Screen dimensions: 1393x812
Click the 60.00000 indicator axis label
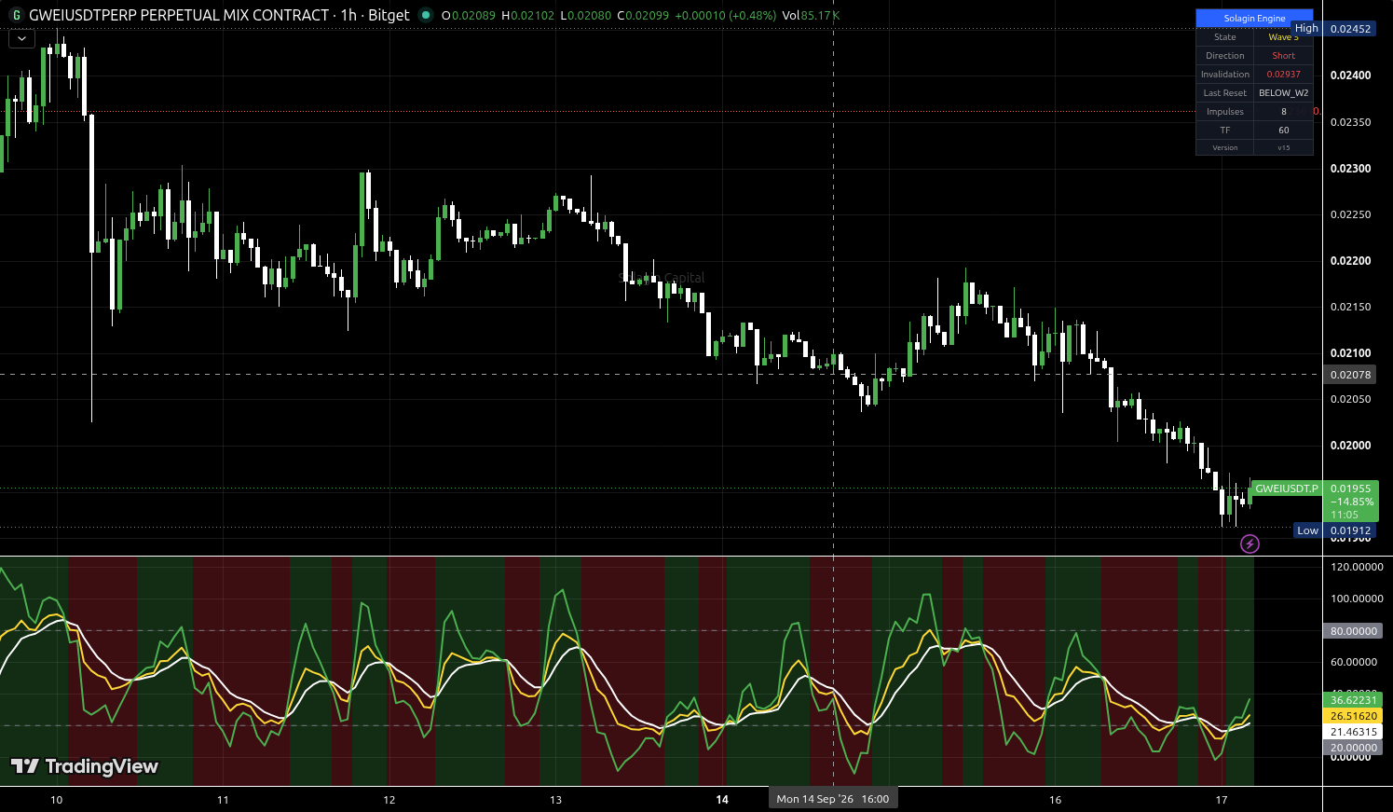(1353, 662)
